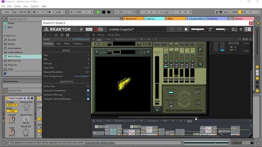Click the Panel breadcrumb in upper Reaktor pane

[99, 39]
